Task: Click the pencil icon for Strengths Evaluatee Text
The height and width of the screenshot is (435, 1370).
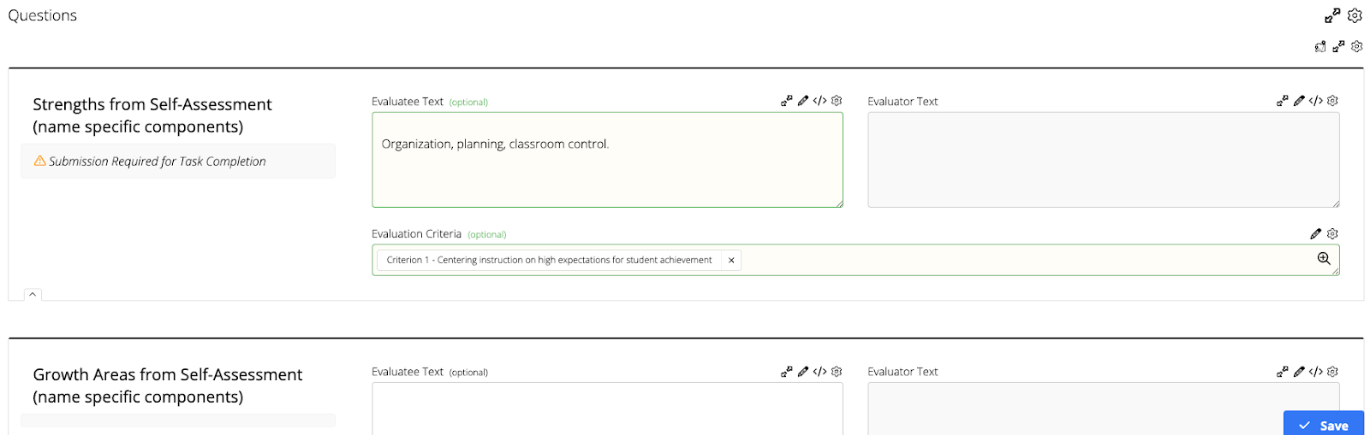Action: (803, 101)
